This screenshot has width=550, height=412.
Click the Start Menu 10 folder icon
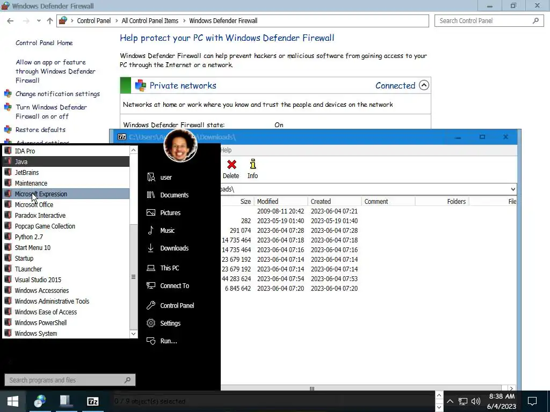8,247
